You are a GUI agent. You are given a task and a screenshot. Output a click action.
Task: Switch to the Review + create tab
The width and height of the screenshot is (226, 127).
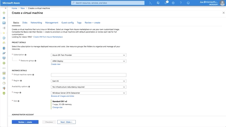[x=92, y=23]
